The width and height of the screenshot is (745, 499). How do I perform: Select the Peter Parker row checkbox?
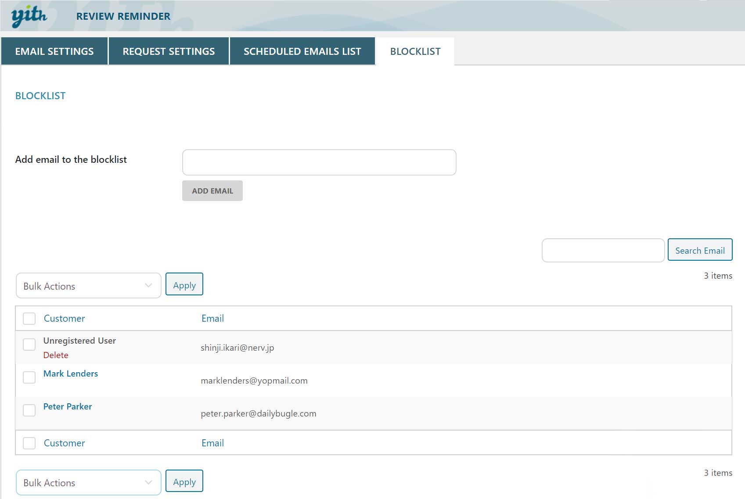29,410
